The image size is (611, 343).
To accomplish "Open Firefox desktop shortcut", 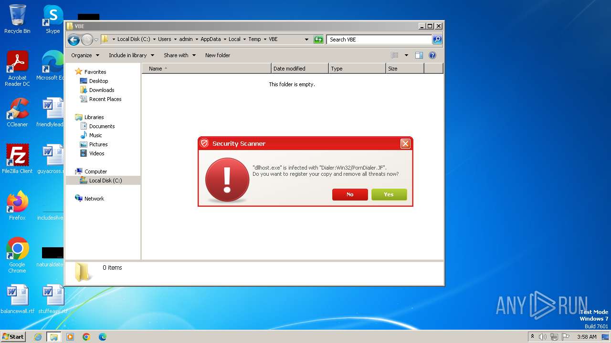I will 17,206.
